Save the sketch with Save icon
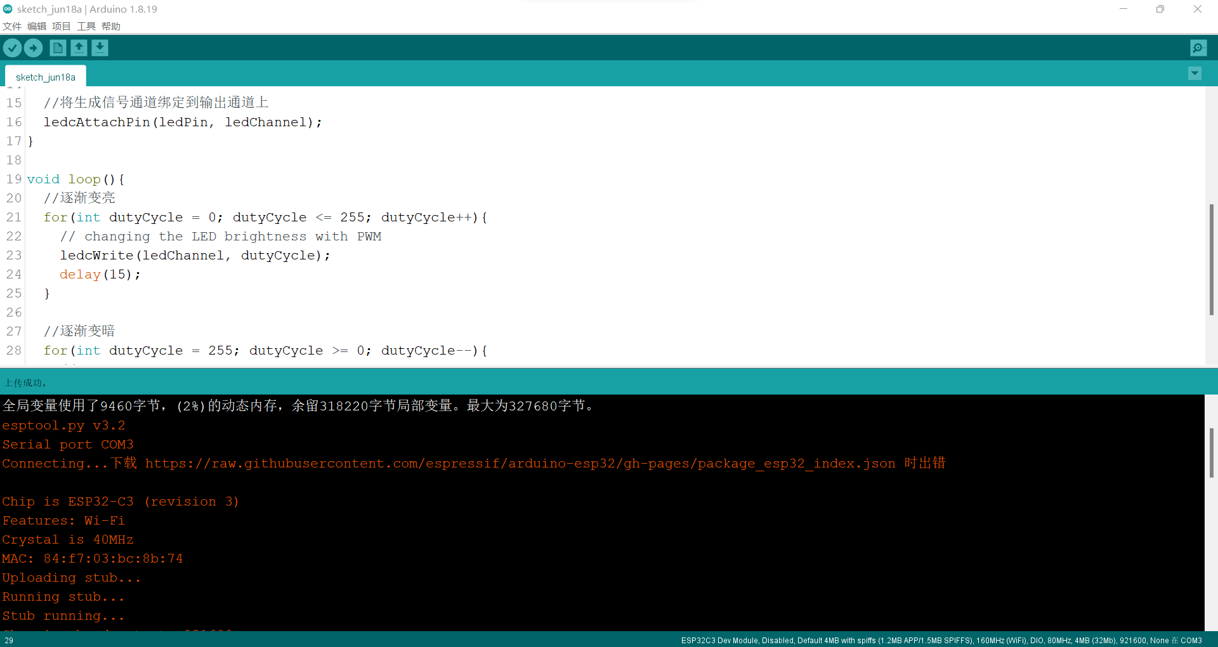The image size is (1218, 647). [100, 48]
